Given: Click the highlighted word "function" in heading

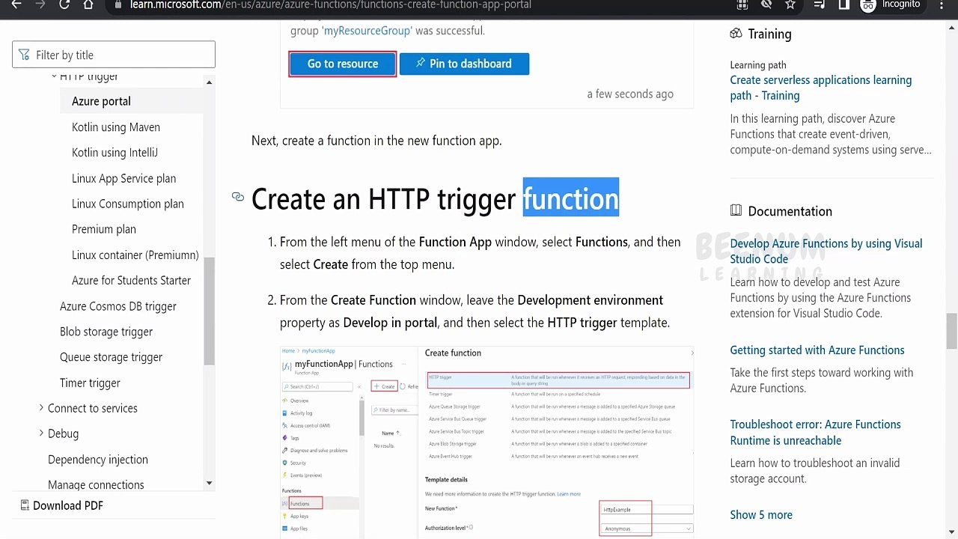Looking at the screenshot, I should point(571,199).
